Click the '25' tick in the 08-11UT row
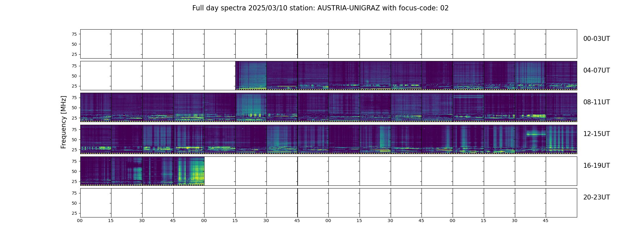This screenshot has height=244, width=641. point(74,118)
